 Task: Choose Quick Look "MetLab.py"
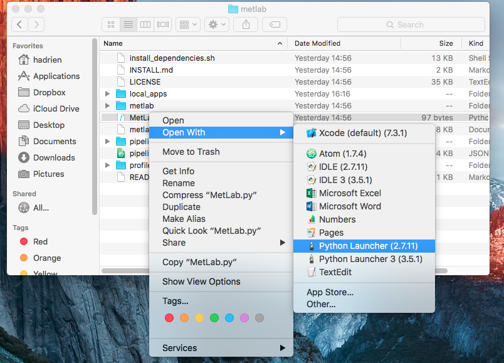coord(221,231)
